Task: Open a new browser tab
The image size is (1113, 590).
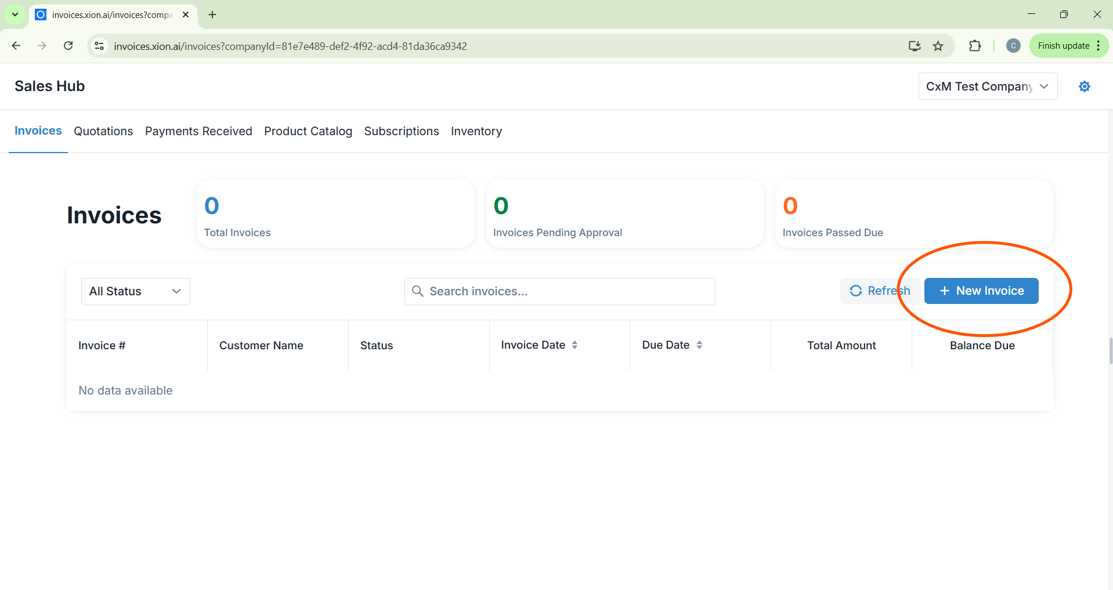Action: click(x=212, y=15)
